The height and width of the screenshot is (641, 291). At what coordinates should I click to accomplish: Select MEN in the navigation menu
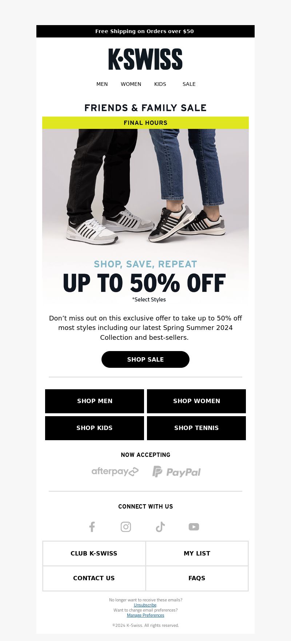point(102,84)
